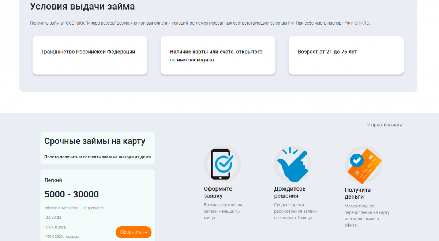The height and width of the screenshot is (241, 439).
Task: Click the 3 простых шага label
Action: 384,125
